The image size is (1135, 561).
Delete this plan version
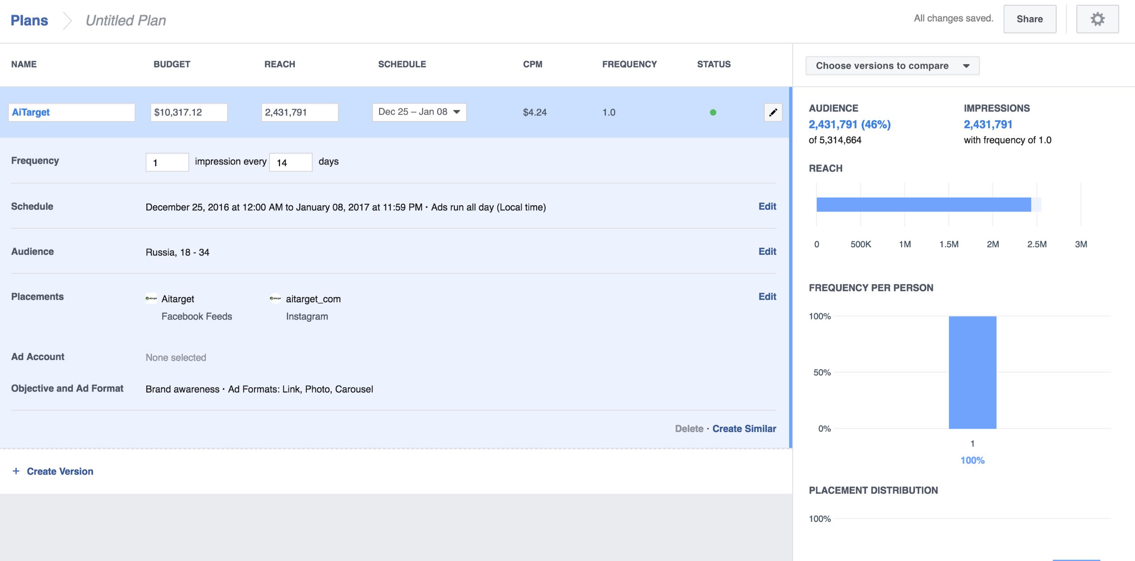point(689,429)
